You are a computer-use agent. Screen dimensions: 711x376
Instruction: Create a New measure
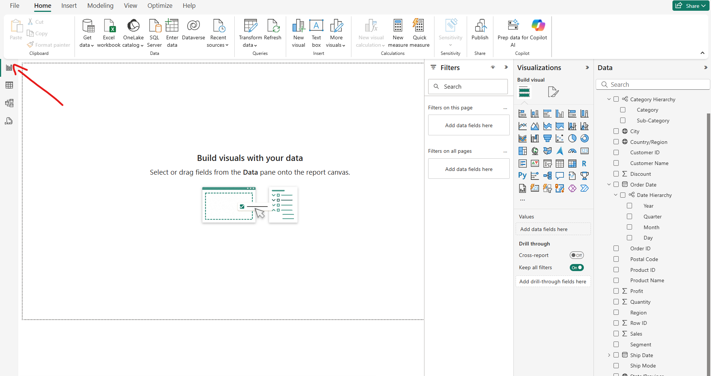click(398, 33)
